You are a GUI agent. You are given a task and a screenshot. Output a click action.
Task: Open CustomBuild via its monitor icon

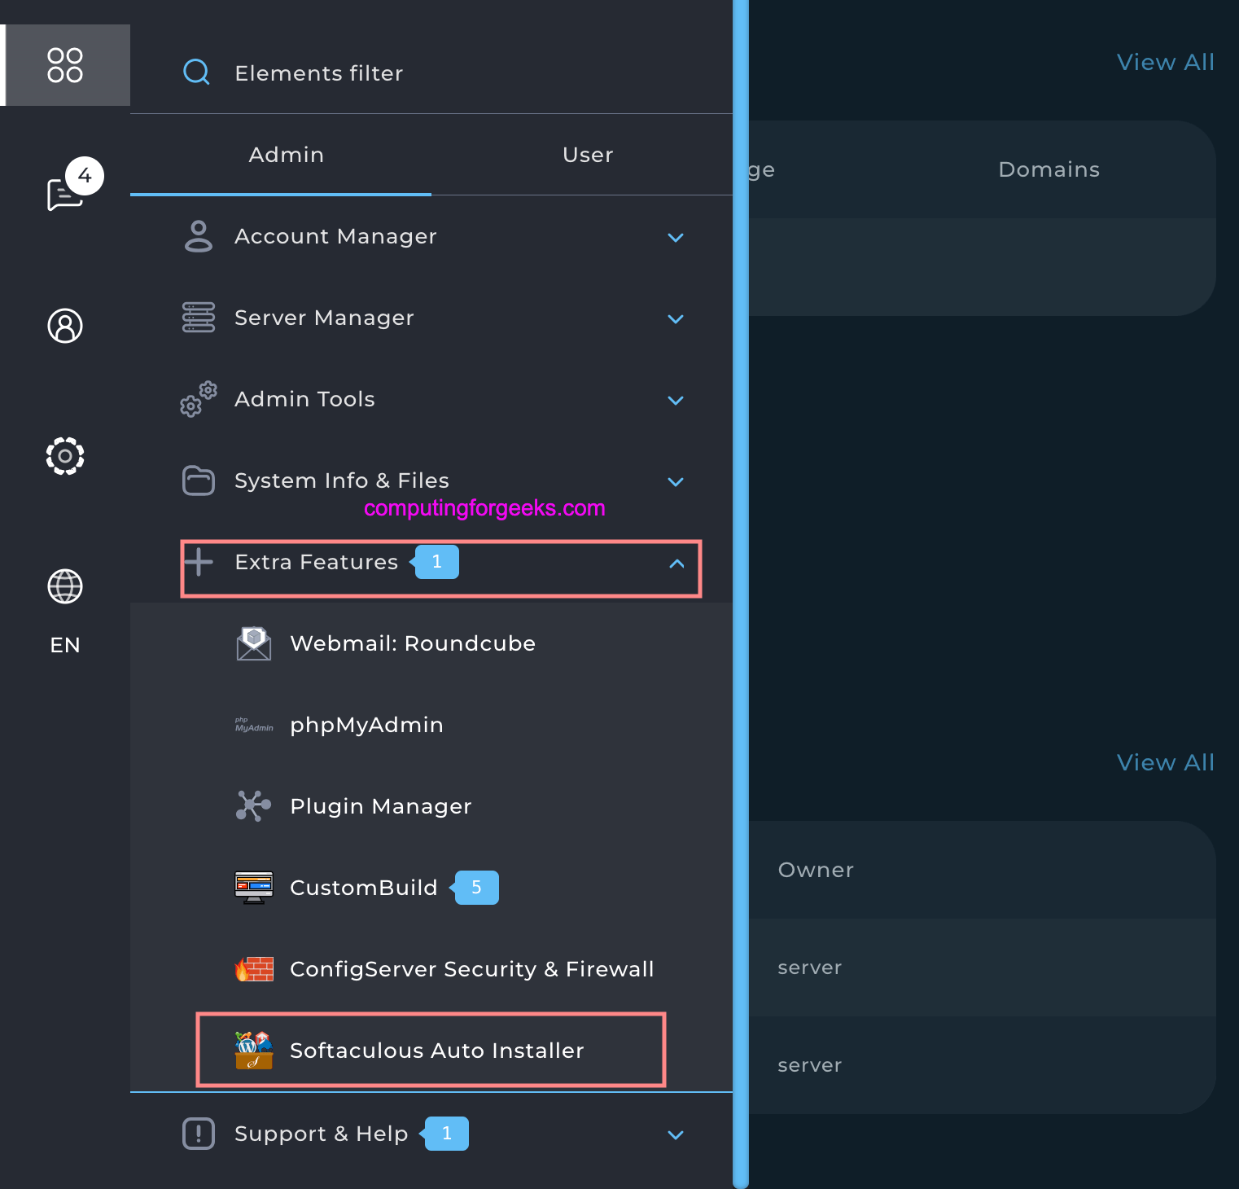253,887
